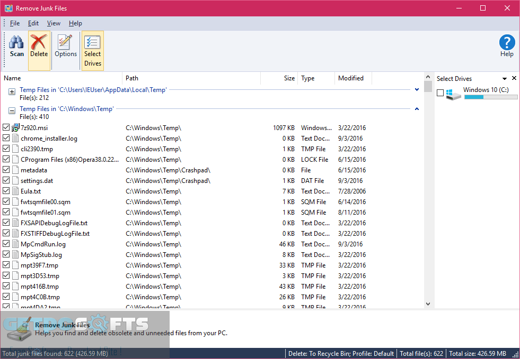Click the document icon of MpSigStub.log
This screenshot has width=520, height=359.
pyautogui.click(x=15, y=255)
